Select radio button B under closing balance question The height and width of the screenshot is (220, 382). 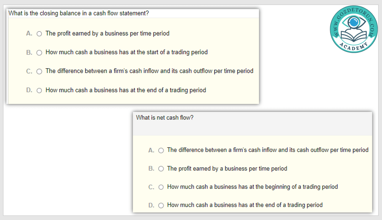[x=39, y=53]
